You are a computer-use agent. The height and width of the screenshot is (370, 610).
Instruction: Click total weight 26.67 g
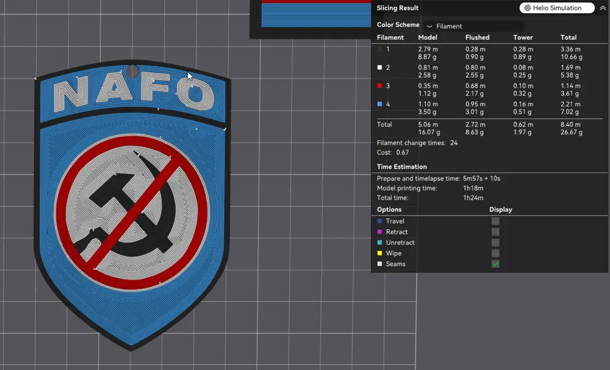click(x=572, y=132)
